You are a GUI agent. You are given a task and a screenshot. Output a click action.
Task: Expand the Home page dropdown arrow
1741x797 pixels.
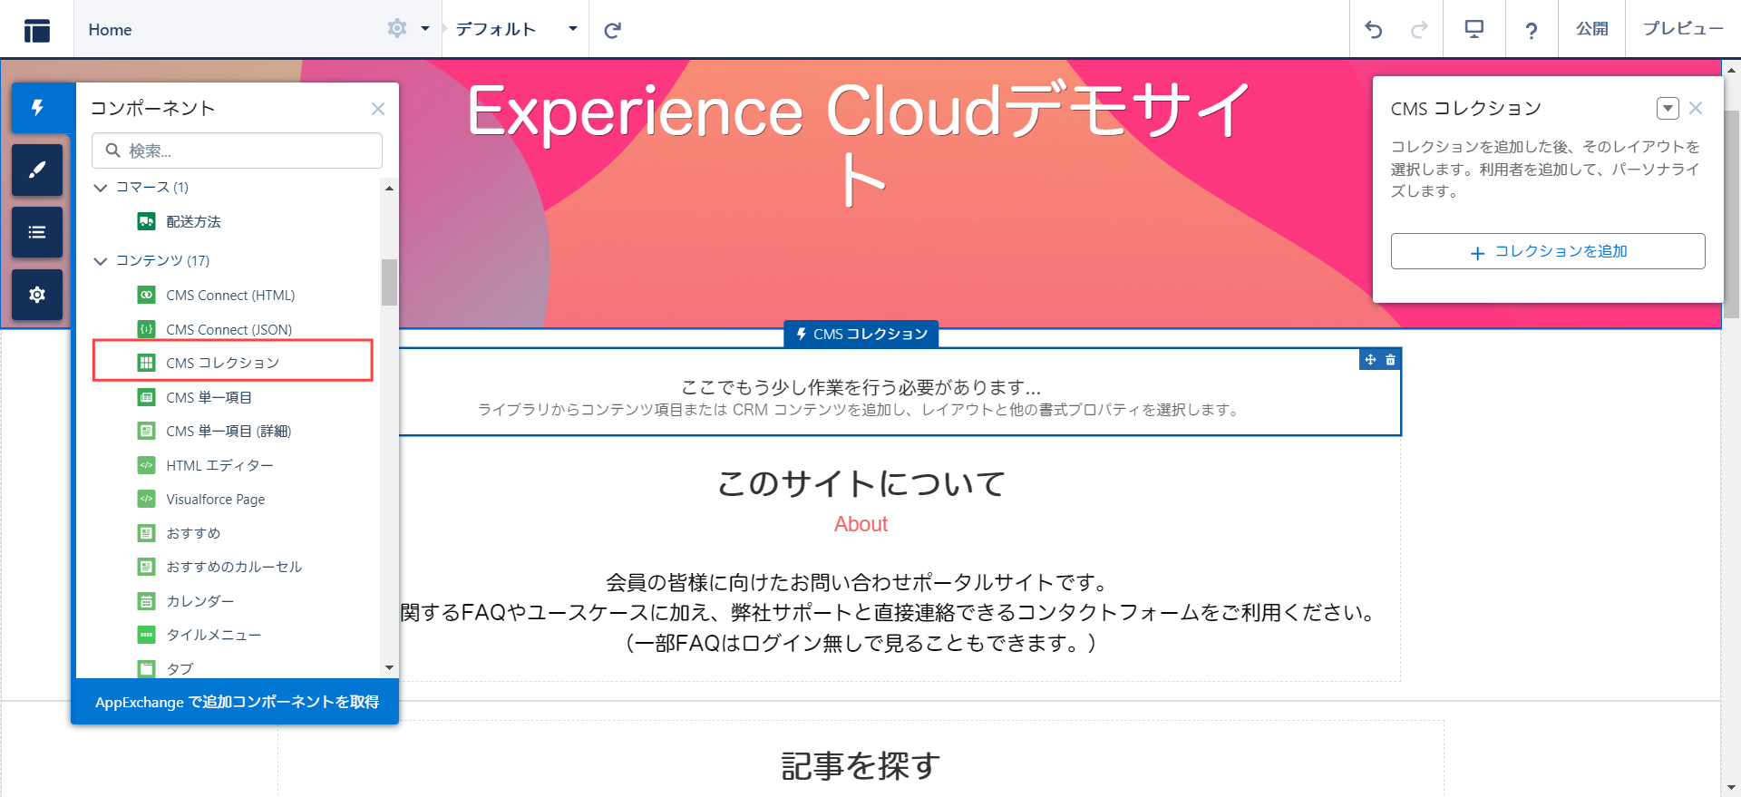pos(424,29)
